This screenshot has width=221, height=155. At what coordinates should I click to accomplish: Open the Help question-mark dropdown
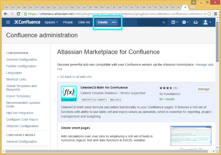pos(174,22)
